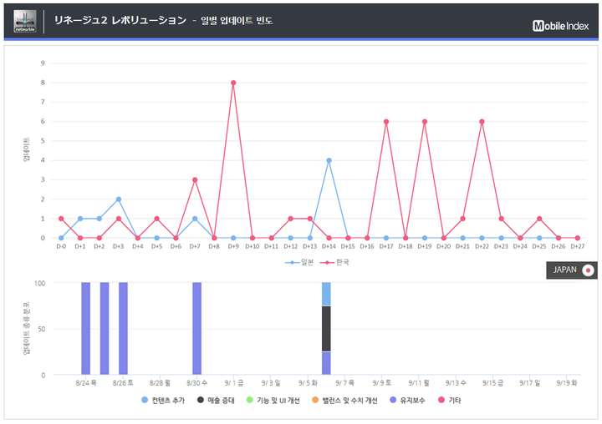Click the D+14 x-axis label
The image size is (602, 424).
click(x=329, y=246)
